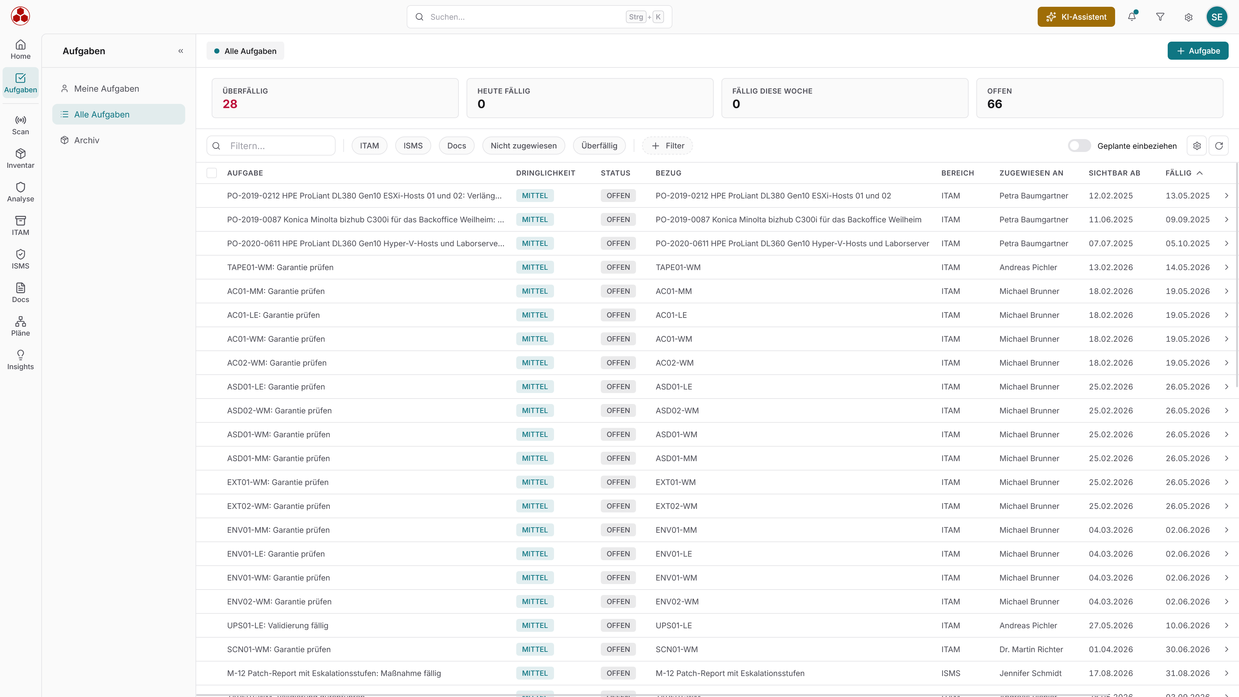
Task: Select Alle Aufgaben in the panel
Action: (118, 115)
